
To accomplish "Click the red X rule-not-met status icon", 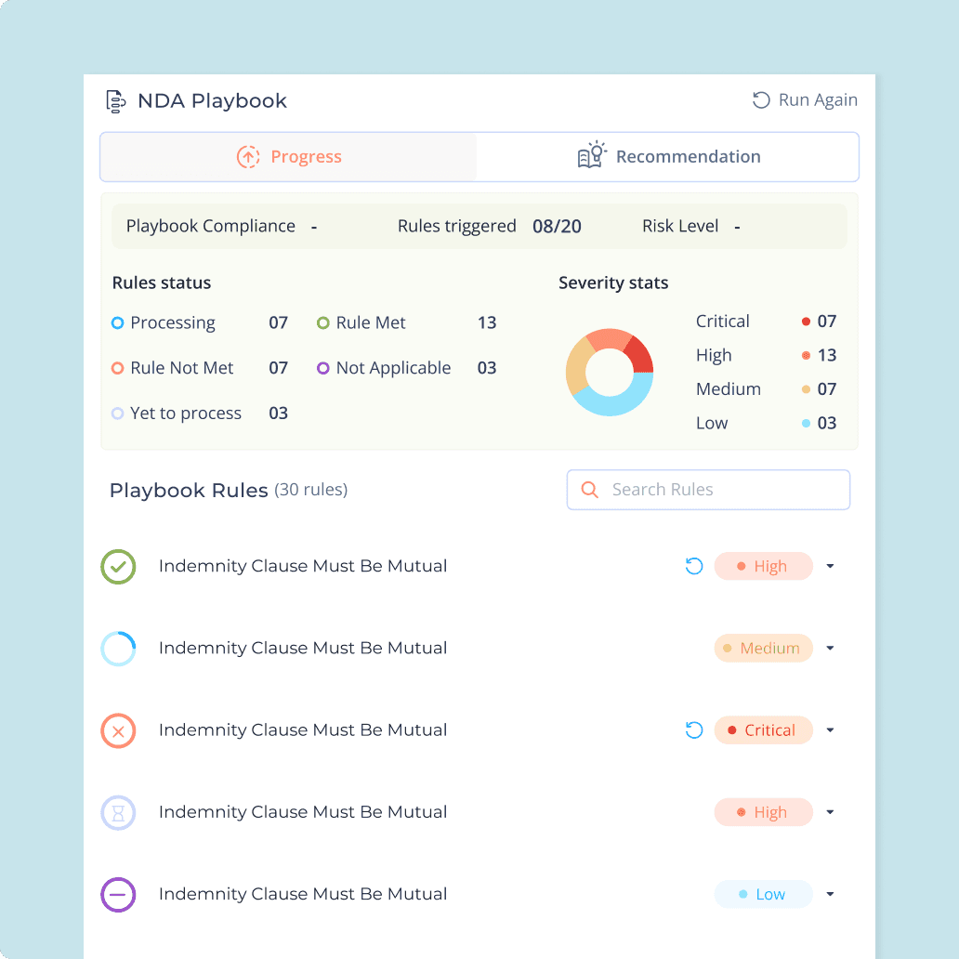I will coord(118,730).
